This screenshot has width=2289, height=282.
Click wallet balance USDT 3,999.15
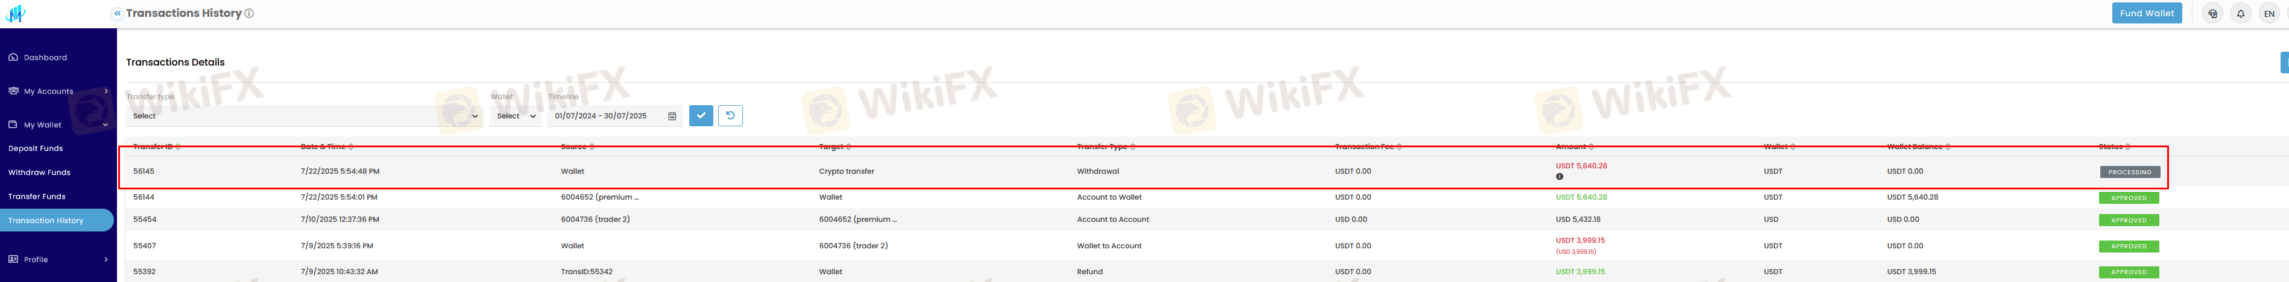click(x=1912, y=271)
